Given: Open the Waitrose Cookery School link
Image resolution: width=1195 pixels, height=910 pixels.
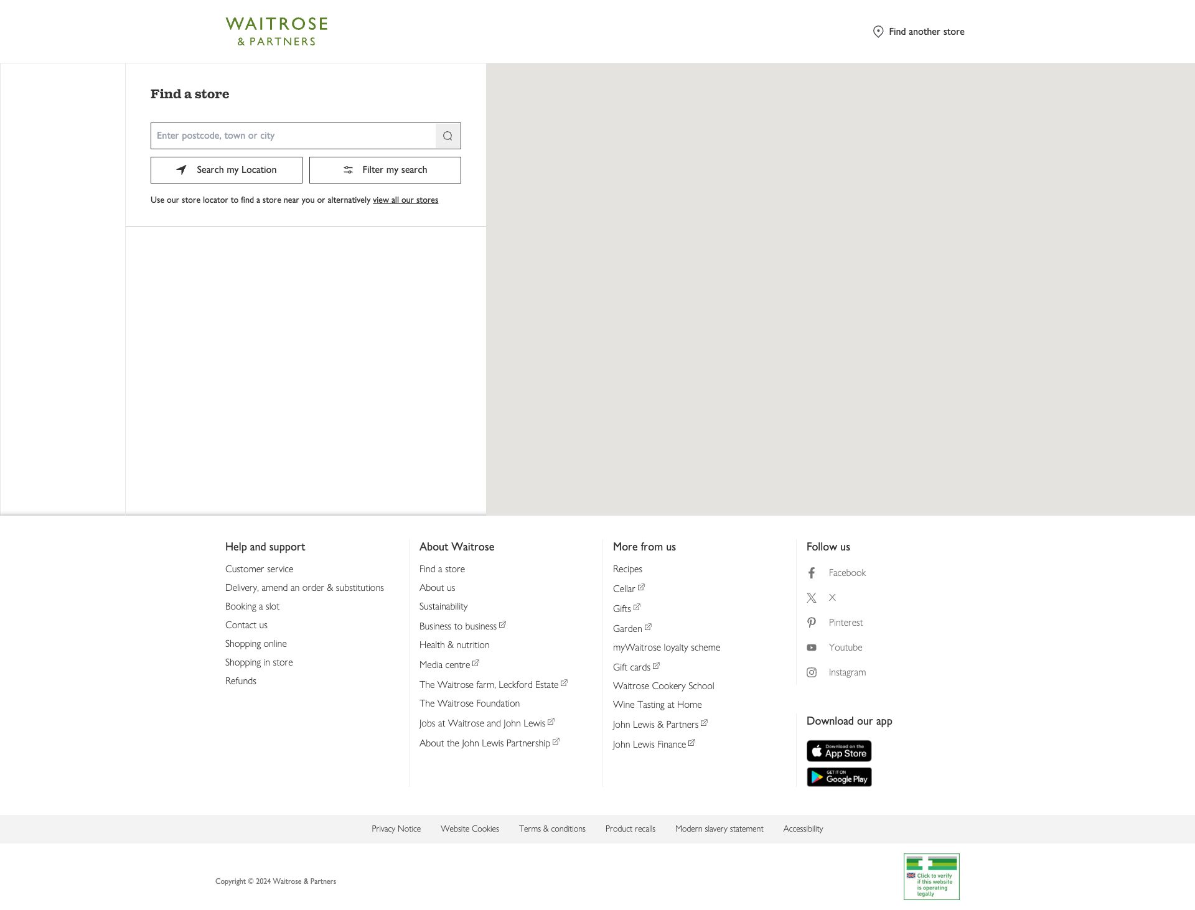Looking at the screenshot, I should point(663,685).
